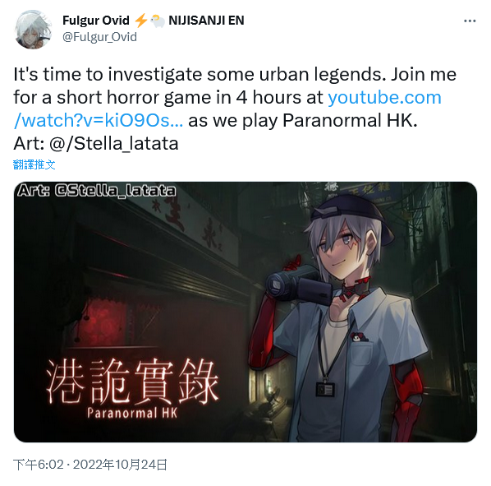This screenshot has height=486, width=491.
Task: Click 翻譯推文 to translate the tweet
Action: (34, 164)
